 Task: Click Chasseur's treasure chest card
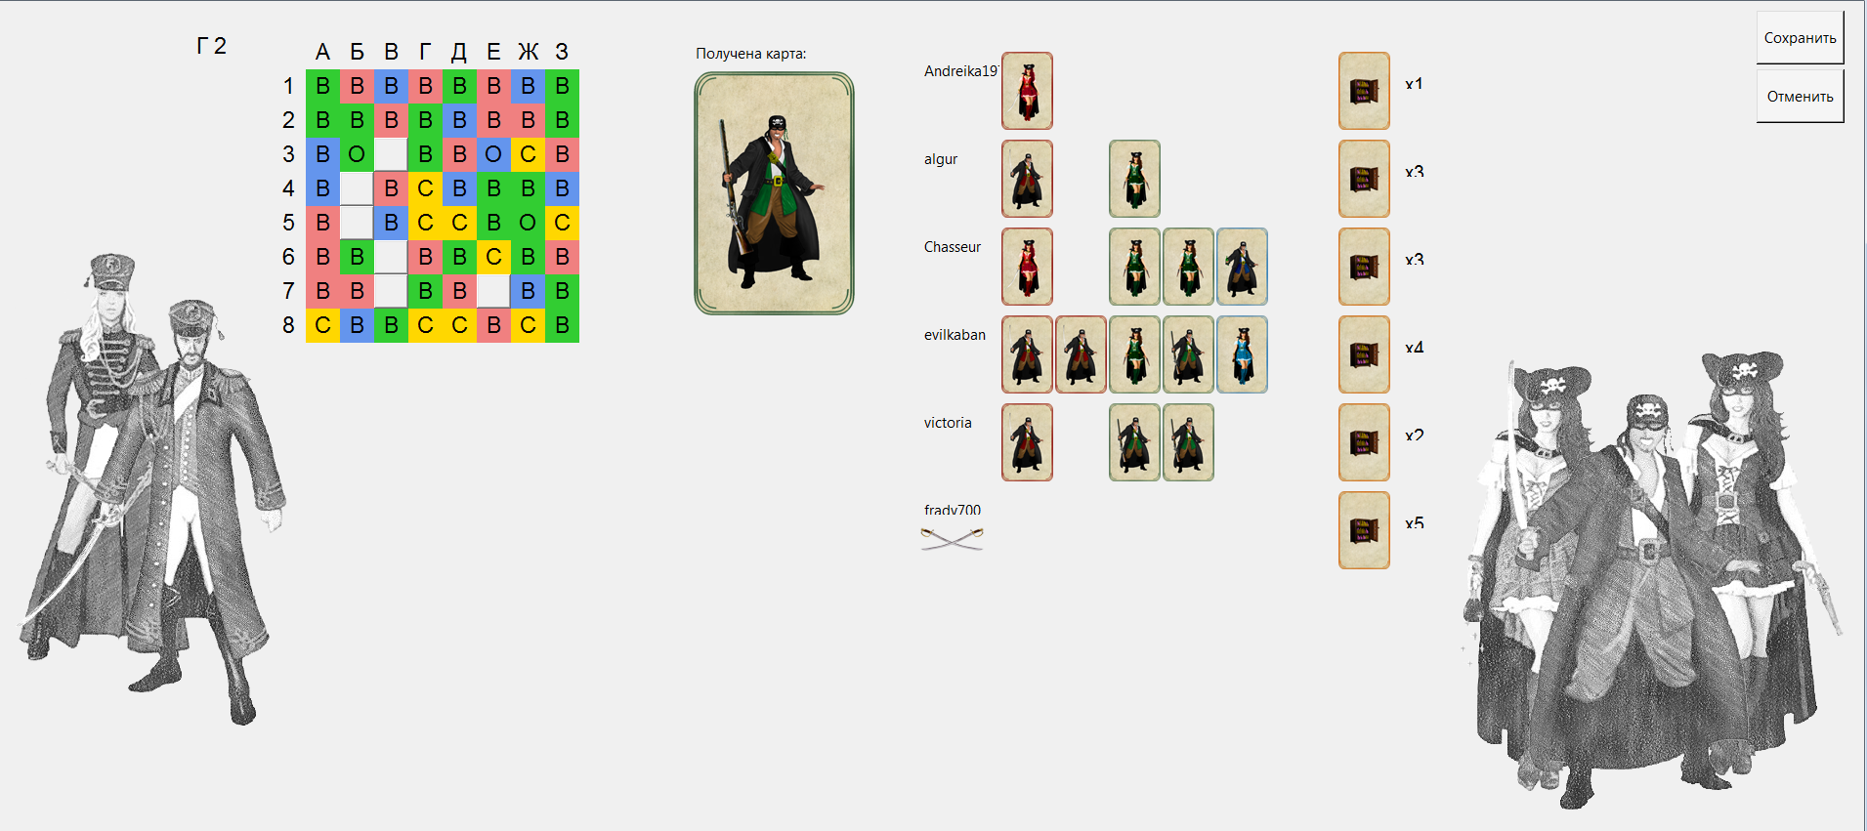coord(1364,267)
